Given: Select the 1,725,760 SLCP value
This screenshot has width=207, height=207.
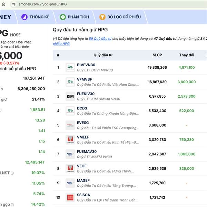Looking at the screenshot, I should [x=157, y=183].
